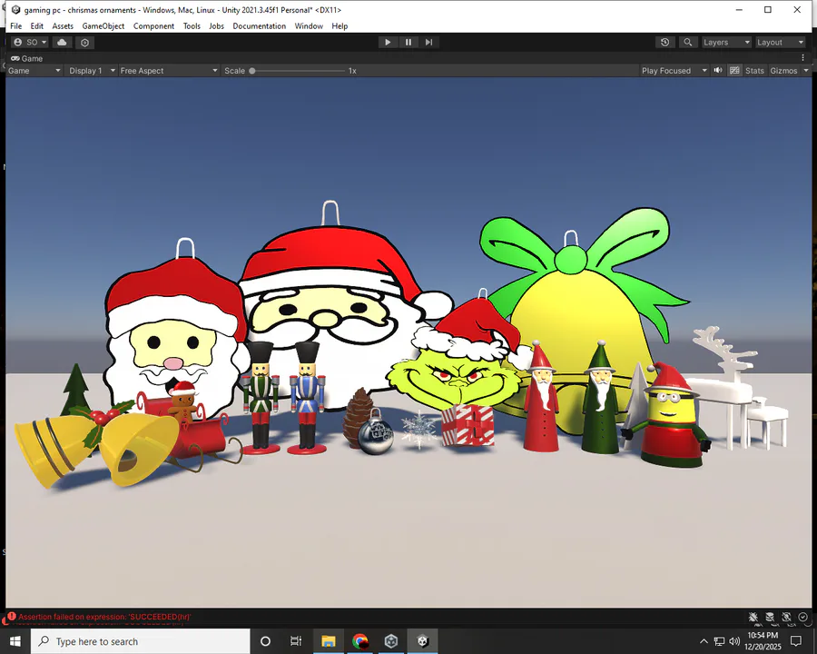Viewport: 817px width, 654px height.
Task: Open the Unity Search magnifier icon
Action: [x=688, y=43]
